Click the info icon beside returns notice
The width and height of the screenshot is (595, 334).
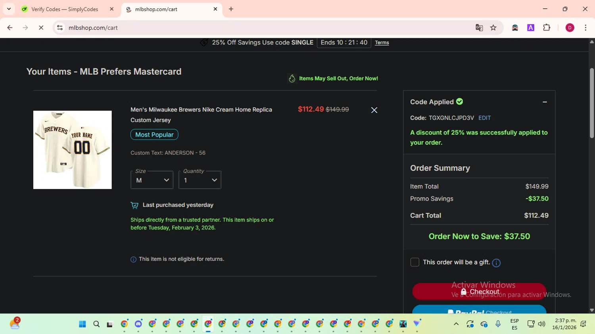(x=133, y=260)
